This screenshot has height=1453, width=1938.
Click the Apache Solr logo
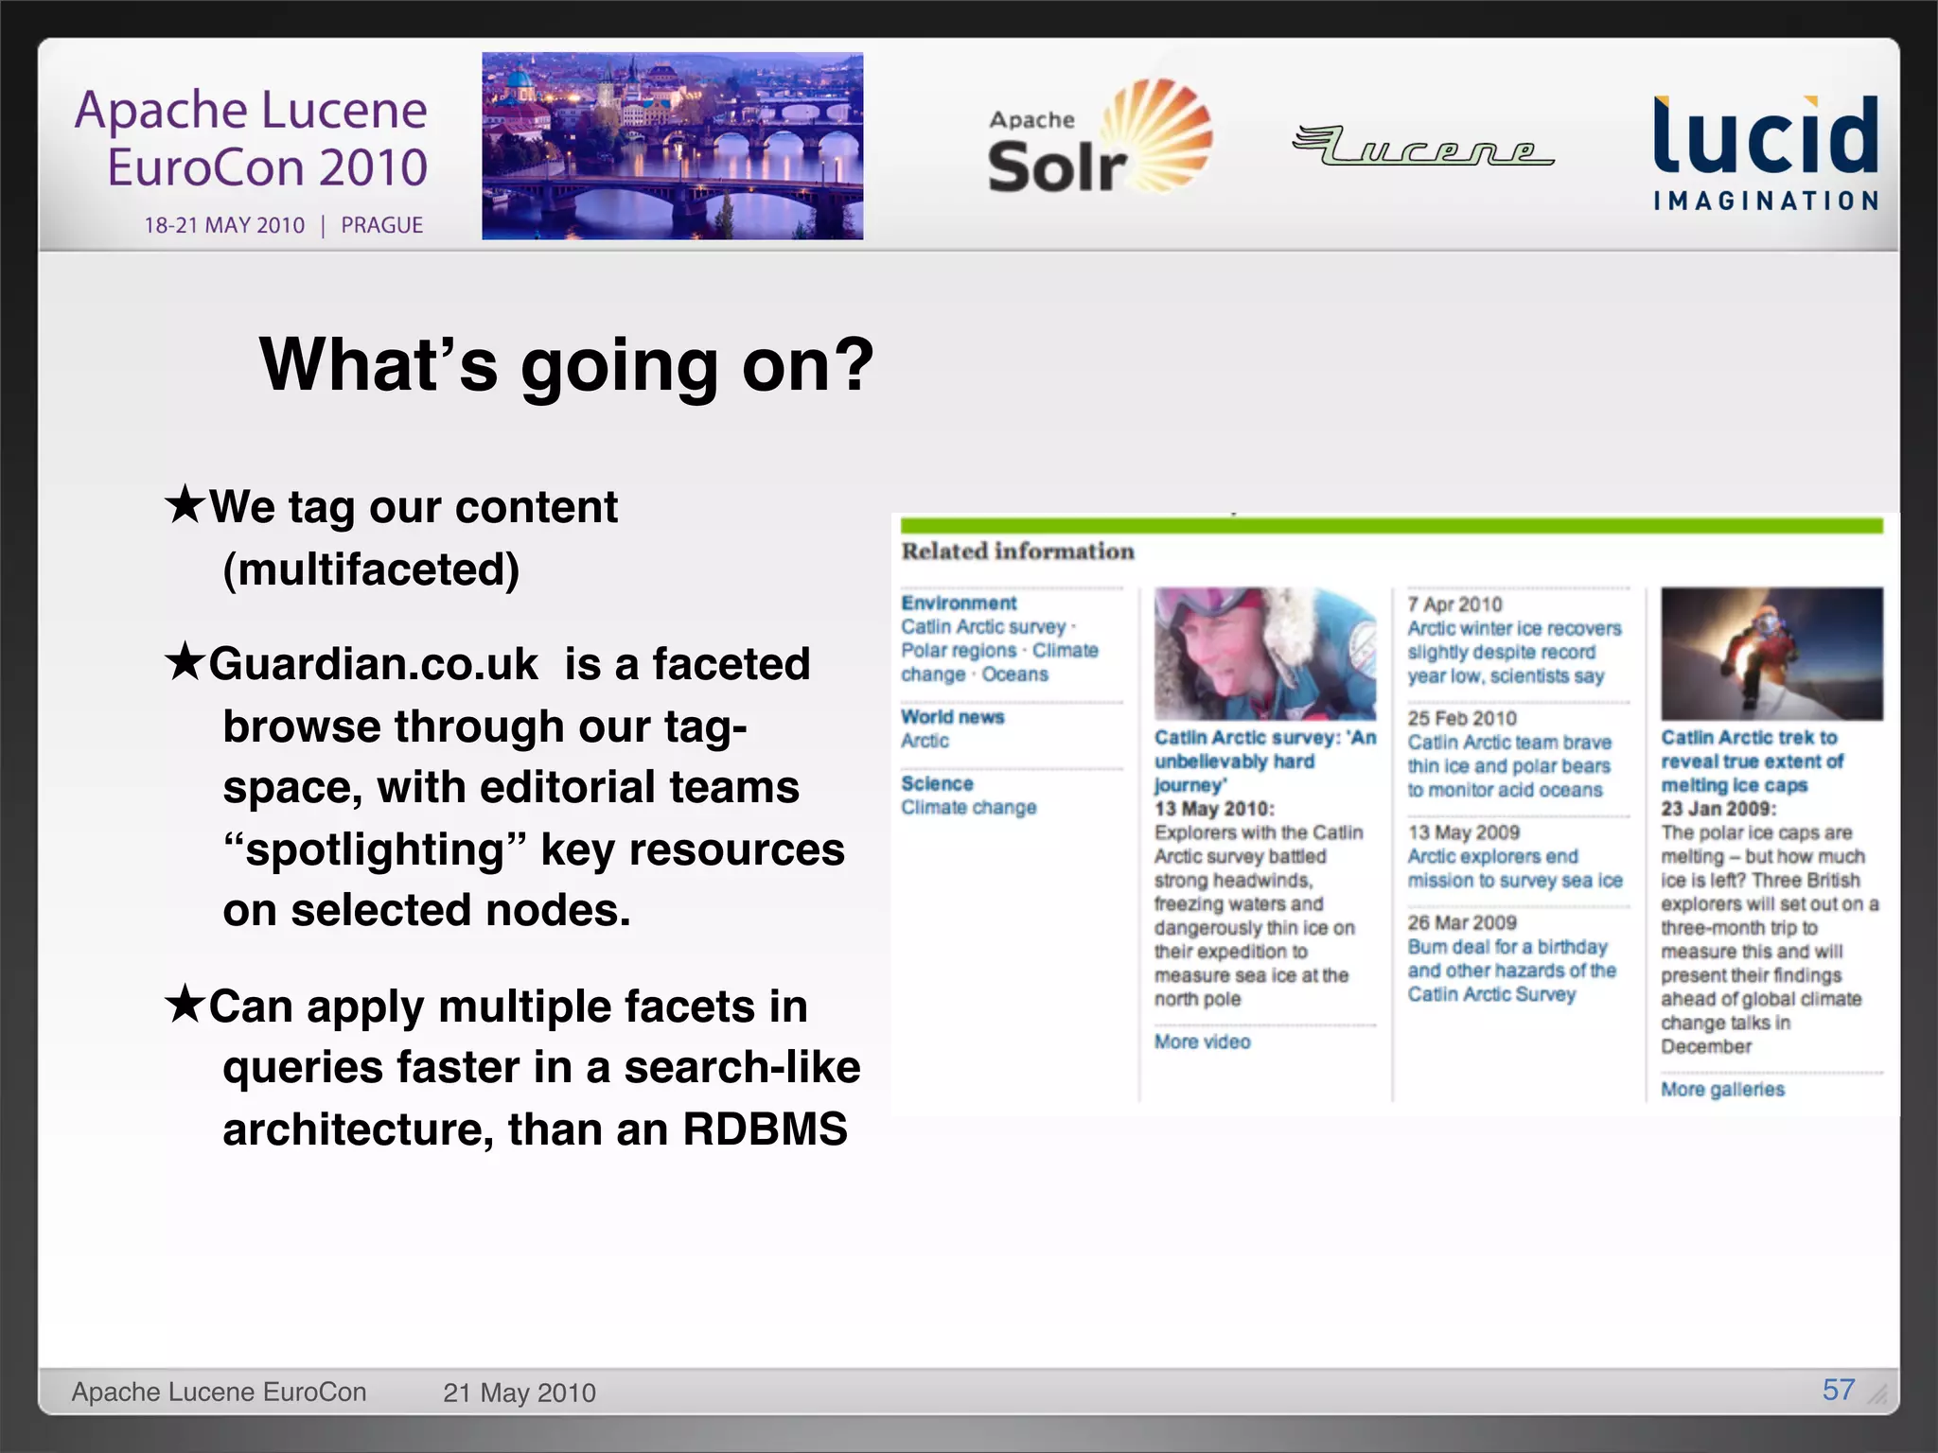click(1099, 137)
